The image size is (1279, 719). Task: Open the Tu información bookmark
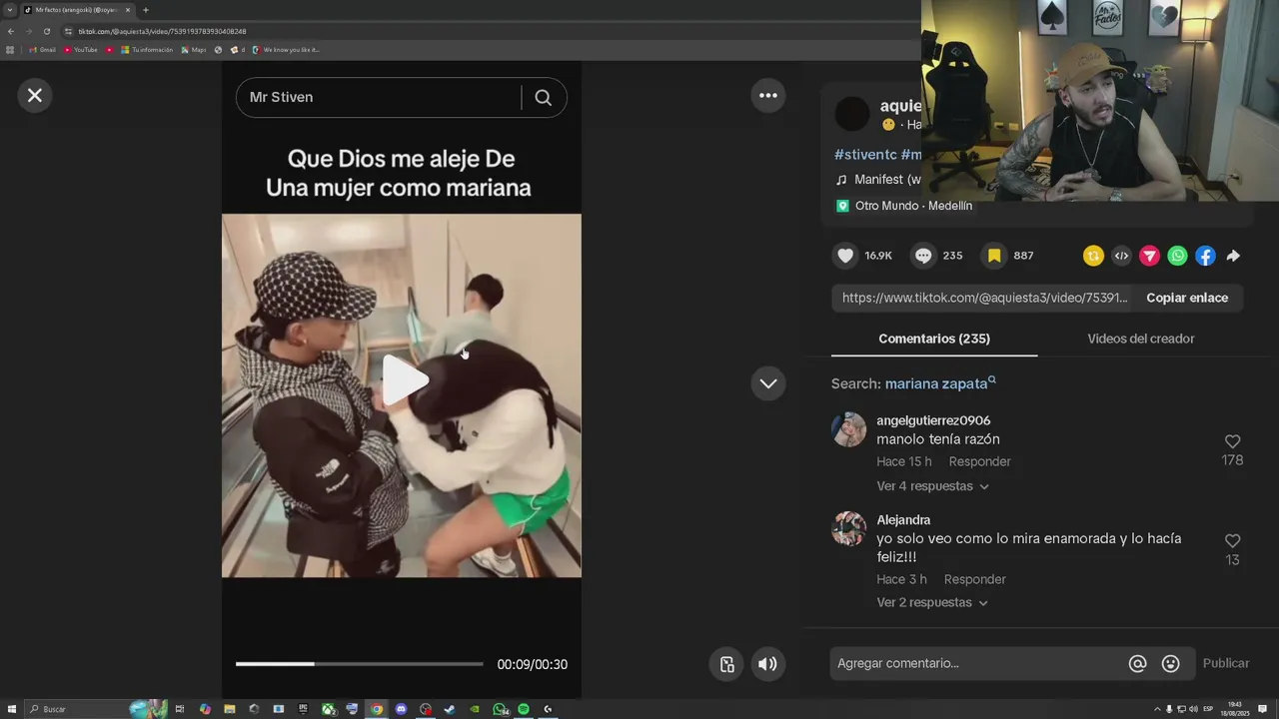tap(147, 50)
